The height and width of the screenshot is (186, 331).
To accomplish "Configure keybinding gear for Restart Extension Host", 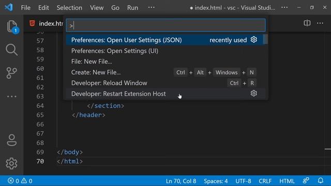I will 254,93.
